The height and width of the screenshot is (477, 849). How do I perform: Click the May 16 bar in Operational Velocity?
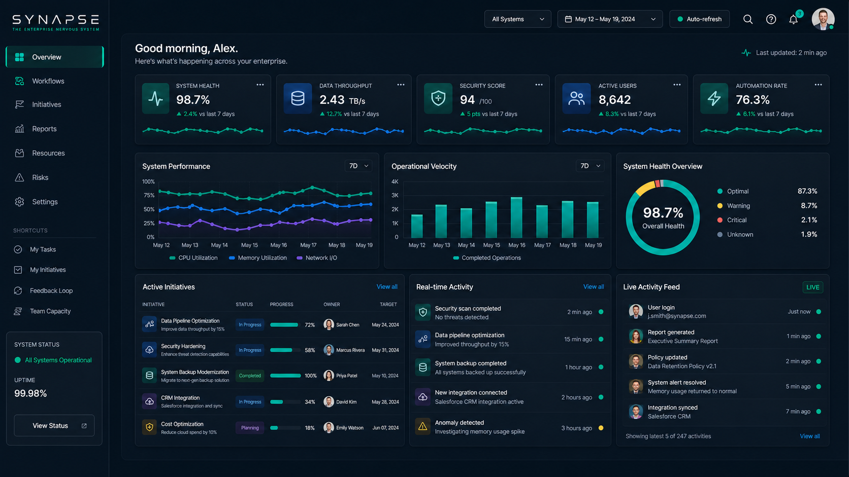(516, 217)
